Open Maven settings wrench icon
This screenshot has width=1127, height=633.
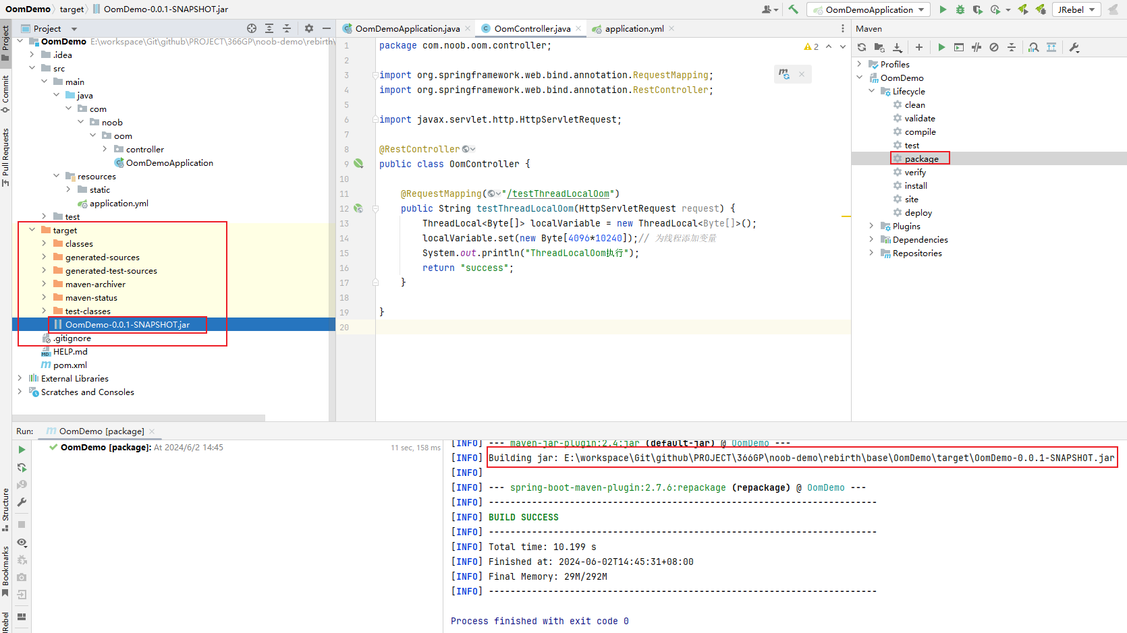(x=1074, y=47)
